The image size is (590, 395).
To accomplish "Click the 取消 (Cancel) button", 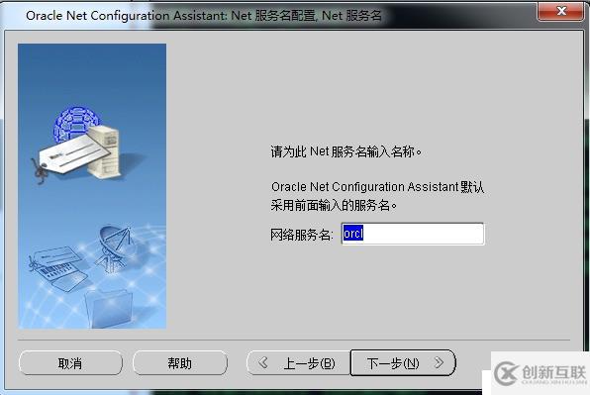I will tap(70, 363).
